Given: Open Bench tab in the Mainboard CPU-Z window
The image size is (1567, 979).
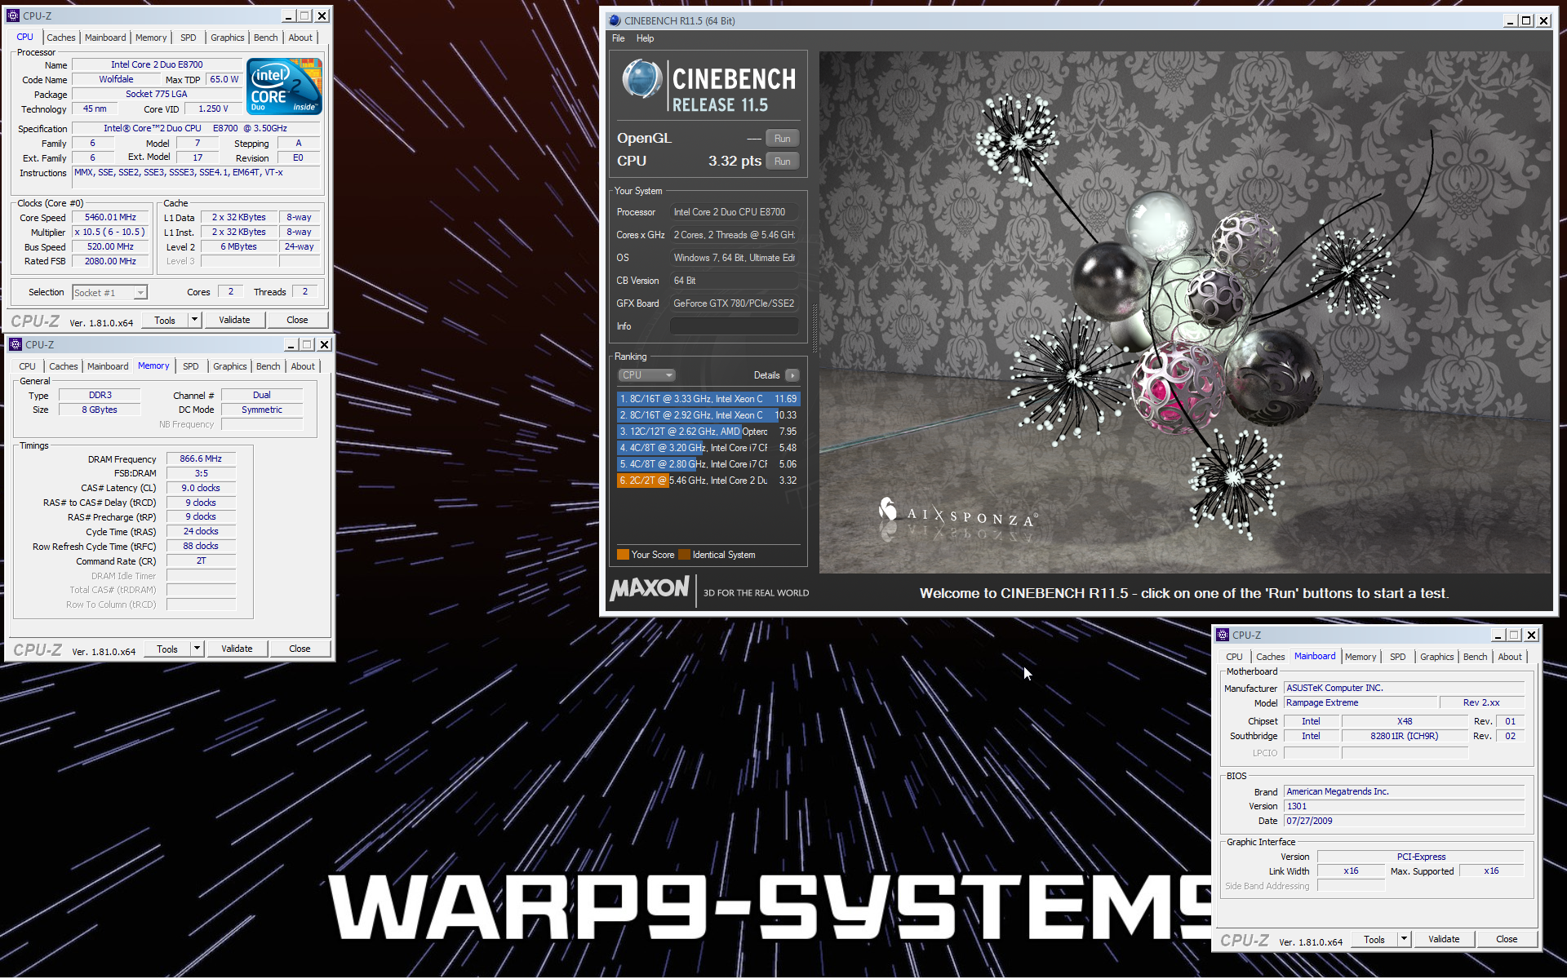Looking at the screenshot, I should coord(1475,657).
